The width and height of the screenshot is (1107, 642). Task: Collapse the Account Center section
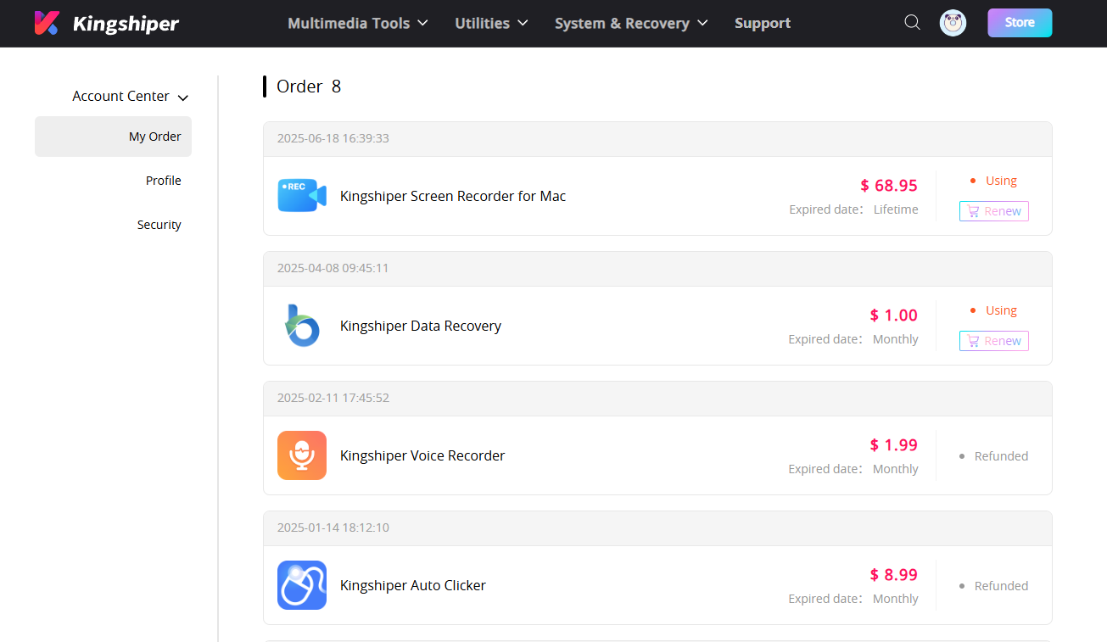click(130, 97)
